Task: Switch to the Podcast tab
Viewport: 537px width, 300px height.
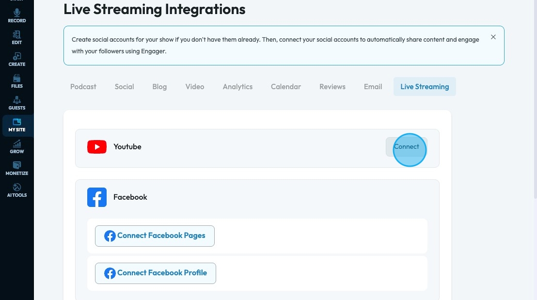Action: pyautogui.click(x=83, y=87)
